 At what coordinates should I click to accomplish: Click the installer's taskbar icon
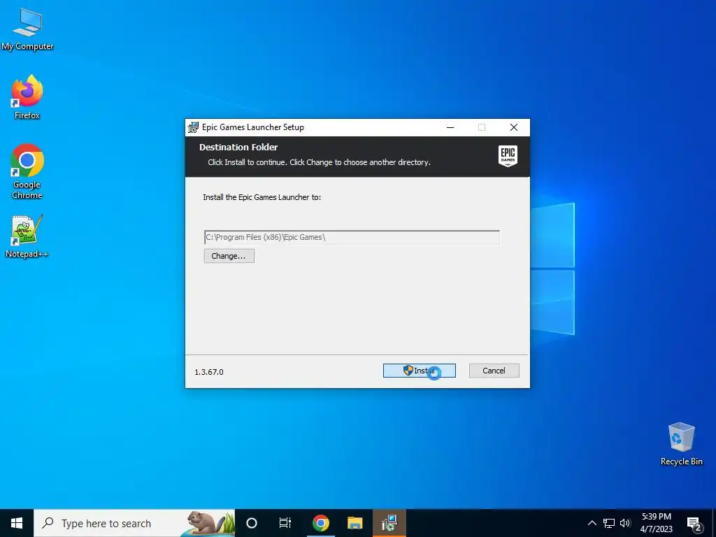pyautogui.click(x=389, y=523)
